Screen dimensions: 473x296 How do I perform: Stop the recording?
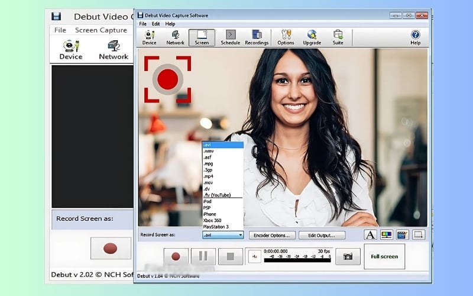coord(231,256)
